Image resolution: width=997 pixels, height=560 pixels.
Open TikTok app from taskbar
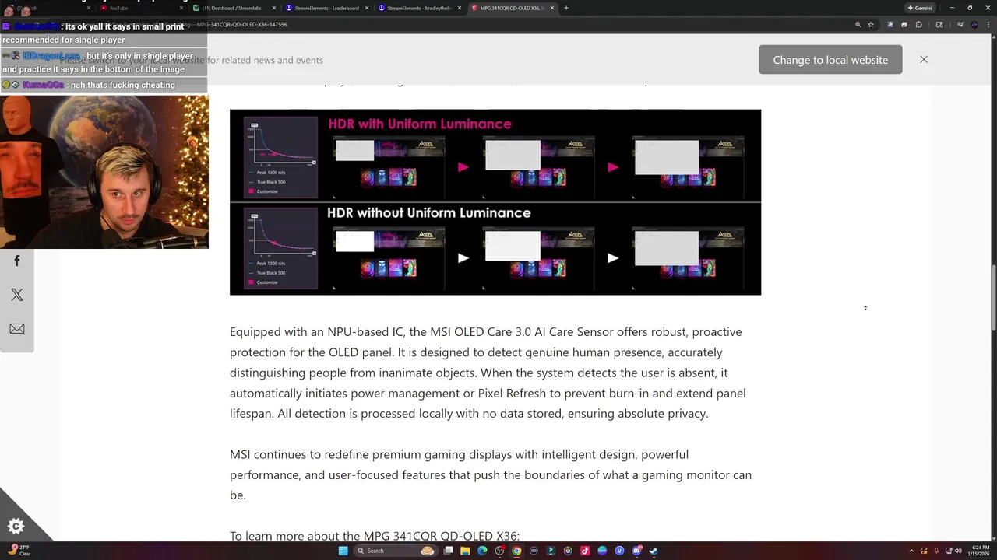point(585,551)
